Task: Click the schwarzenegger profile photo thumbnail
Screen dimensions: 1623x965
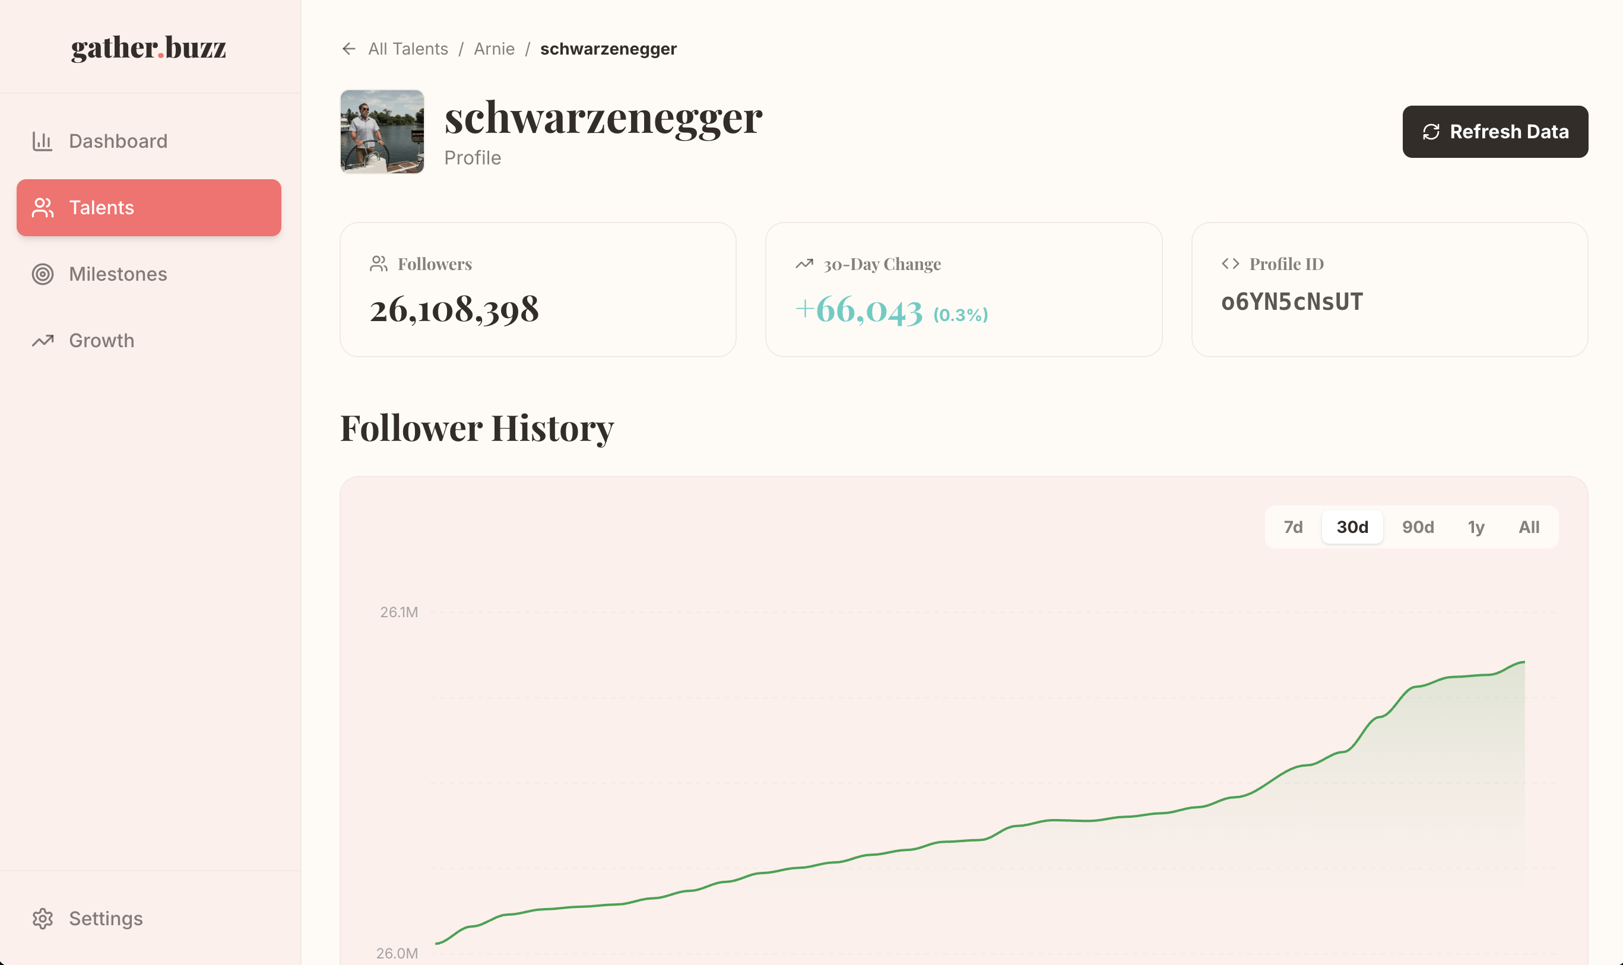Action: click(x=382, y=131)
